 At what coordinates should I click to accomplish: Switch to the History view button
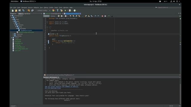coord(53,16)
